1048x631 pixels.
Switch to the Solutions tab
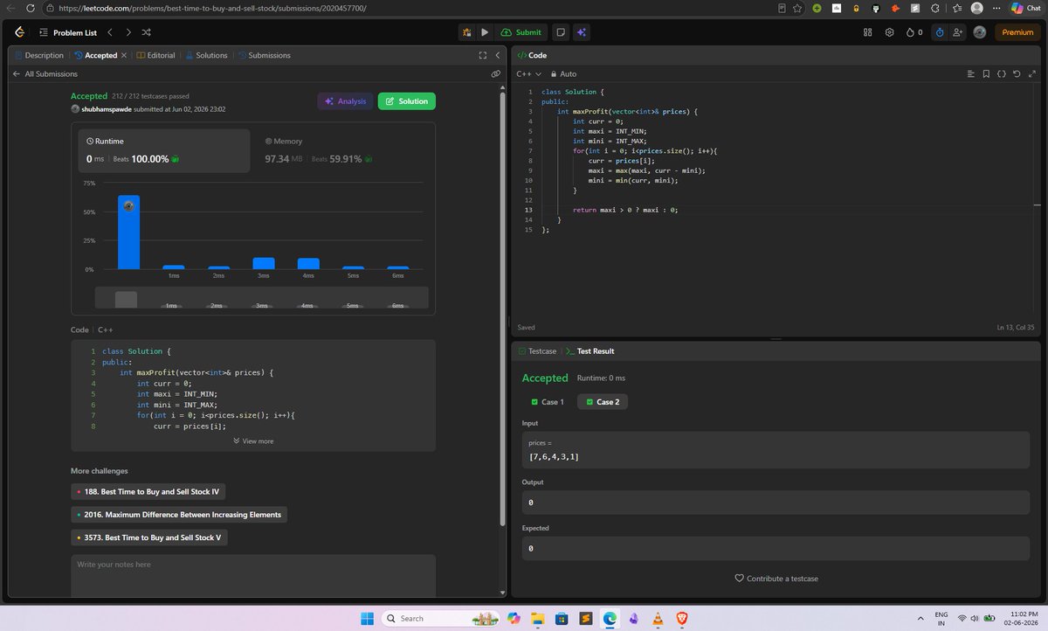[207, 55]
